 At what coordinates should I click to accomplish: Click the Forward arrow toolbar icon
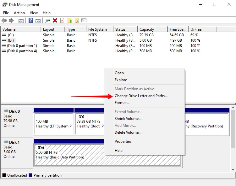[x=11, y=20]
